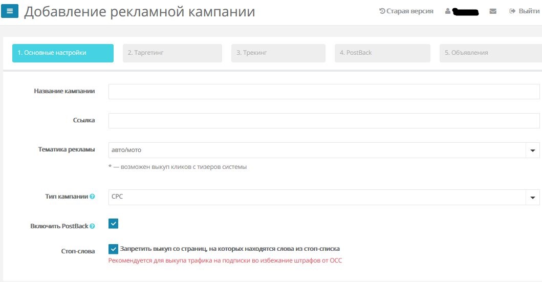This screenshot has height=282, width=542.
Task: Click the history icon beside Старая версия
Action: [382, 11]
